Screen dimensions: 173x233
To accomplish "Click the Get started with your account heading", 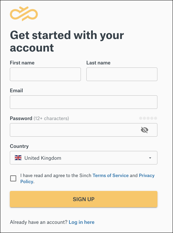I will point(67,41).
